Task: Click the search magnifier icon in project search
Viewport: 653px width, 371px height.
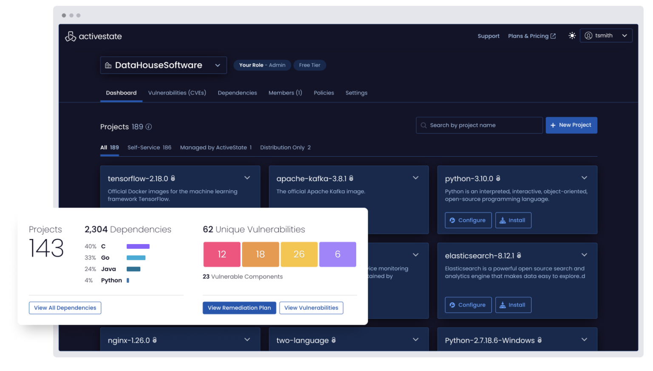Action: click(423, 125)
